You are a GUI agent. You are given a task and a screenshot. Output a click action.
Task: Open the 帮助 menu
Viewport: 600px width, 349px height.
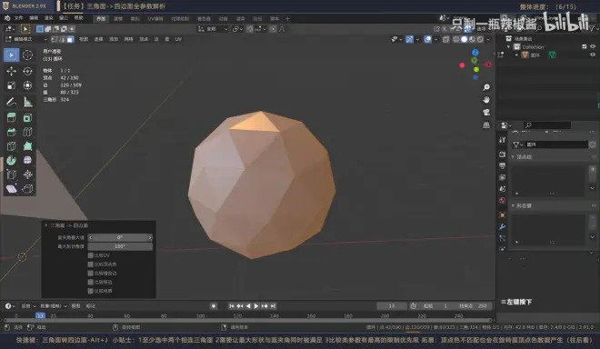click(x=78, y=18)
